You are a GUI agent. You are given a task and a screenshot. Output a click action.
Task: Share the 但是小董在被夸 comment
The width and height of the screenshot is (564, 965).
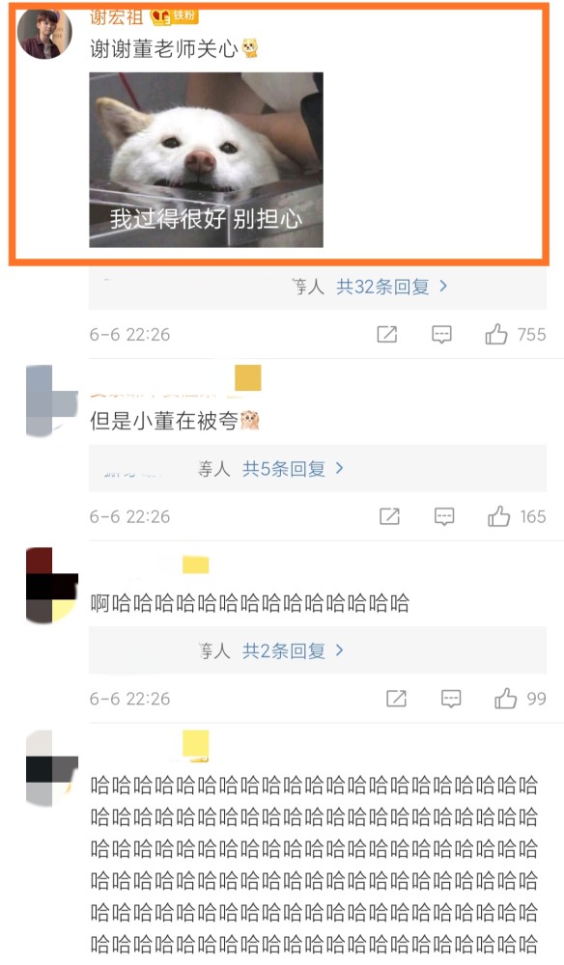pos(389,516)
